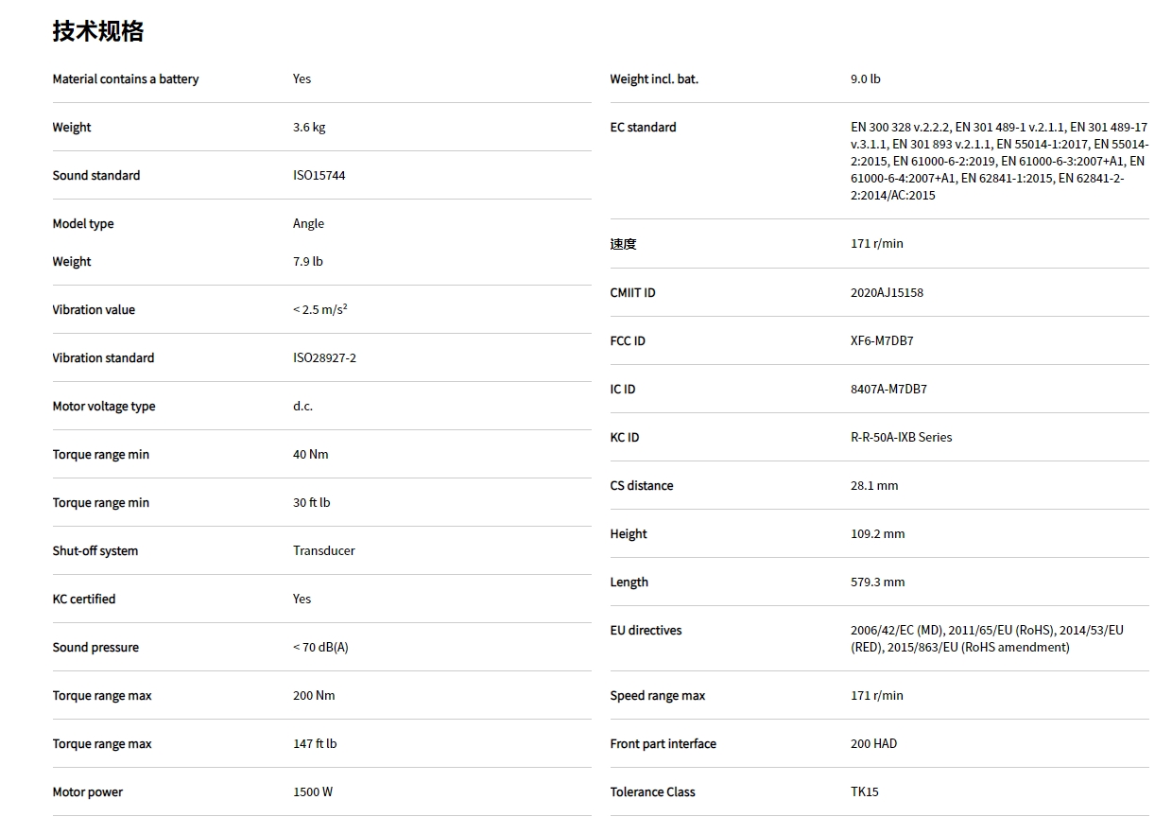
Task: Click the IC ID value 8407A-M7DB7
Action: 888,389
